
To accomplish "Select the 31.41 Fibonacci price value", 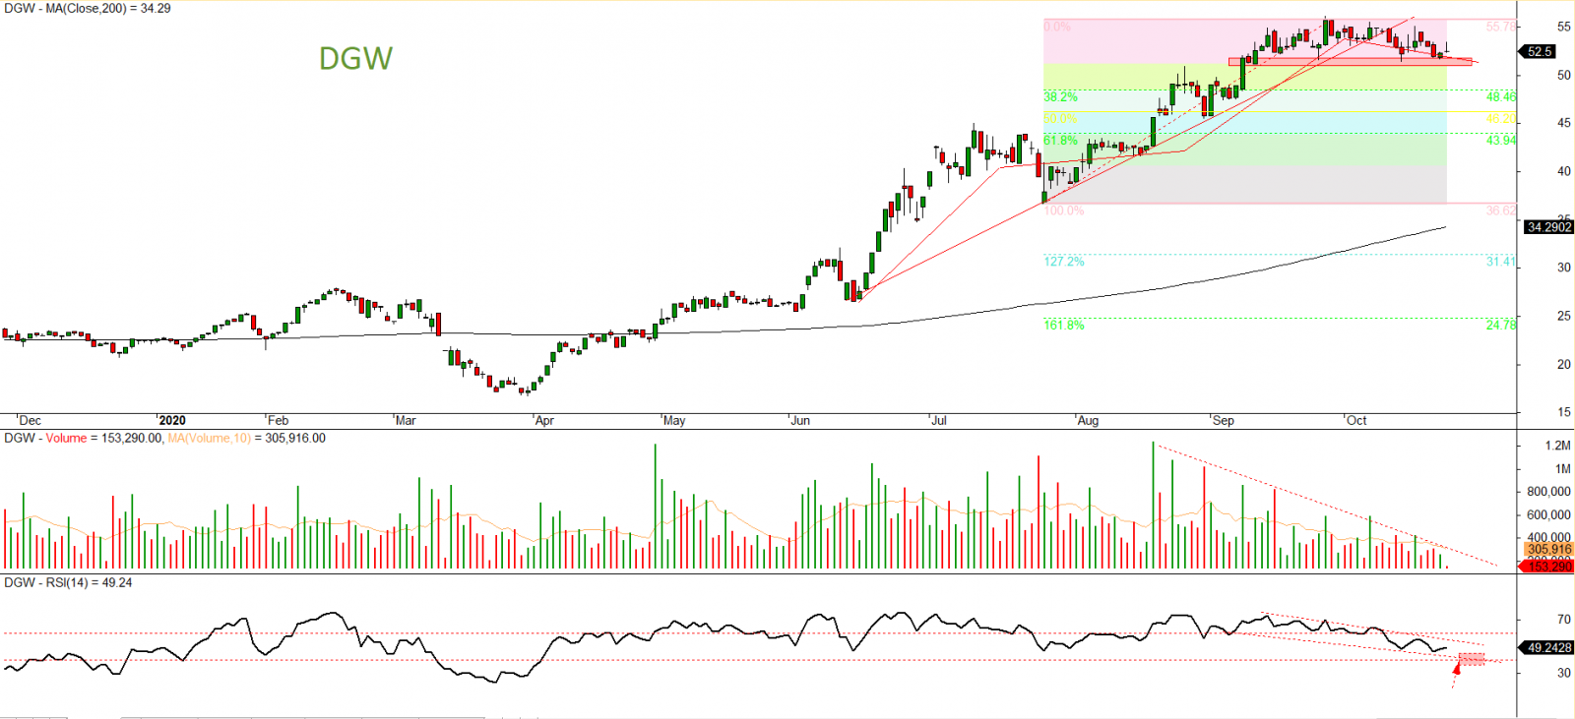I will [x=1501, y=262].
